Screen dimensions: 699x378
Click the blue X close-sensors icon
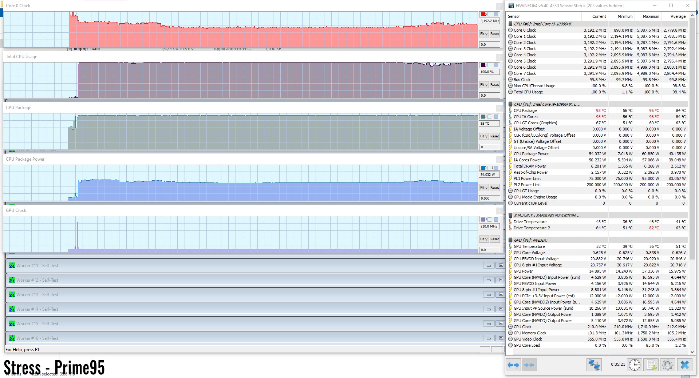685,365
